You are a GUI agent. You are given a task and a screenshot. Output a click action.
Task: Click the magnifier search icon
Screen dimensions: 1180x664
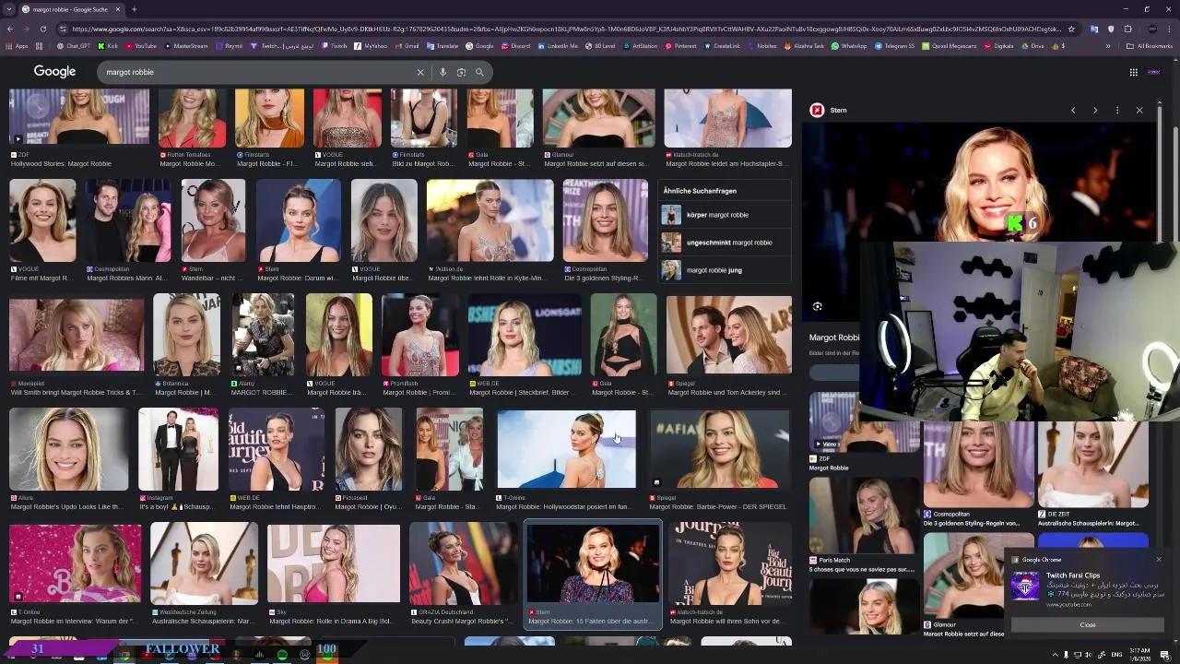[479, 72]
